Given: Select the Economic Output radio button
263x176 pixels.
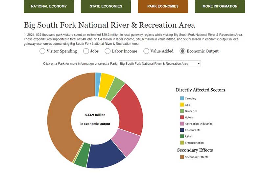Looking at the screenshot, I should point(182,51).
